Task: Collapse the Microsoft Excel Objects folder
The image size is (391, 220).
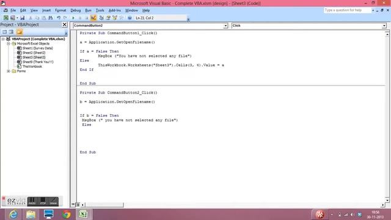Action: tap(9, 43)
